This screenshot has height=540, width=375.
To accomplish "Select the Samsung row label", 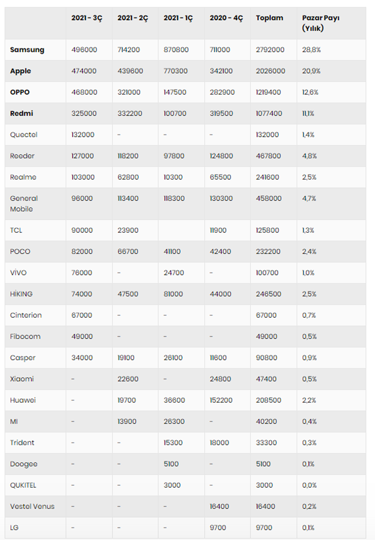I will 27,50.
